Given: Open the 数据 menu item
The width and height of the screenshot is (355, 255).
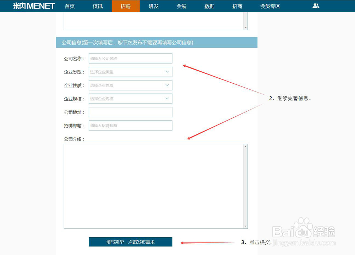Looking at the screenshot, I should tap(209, 6).
